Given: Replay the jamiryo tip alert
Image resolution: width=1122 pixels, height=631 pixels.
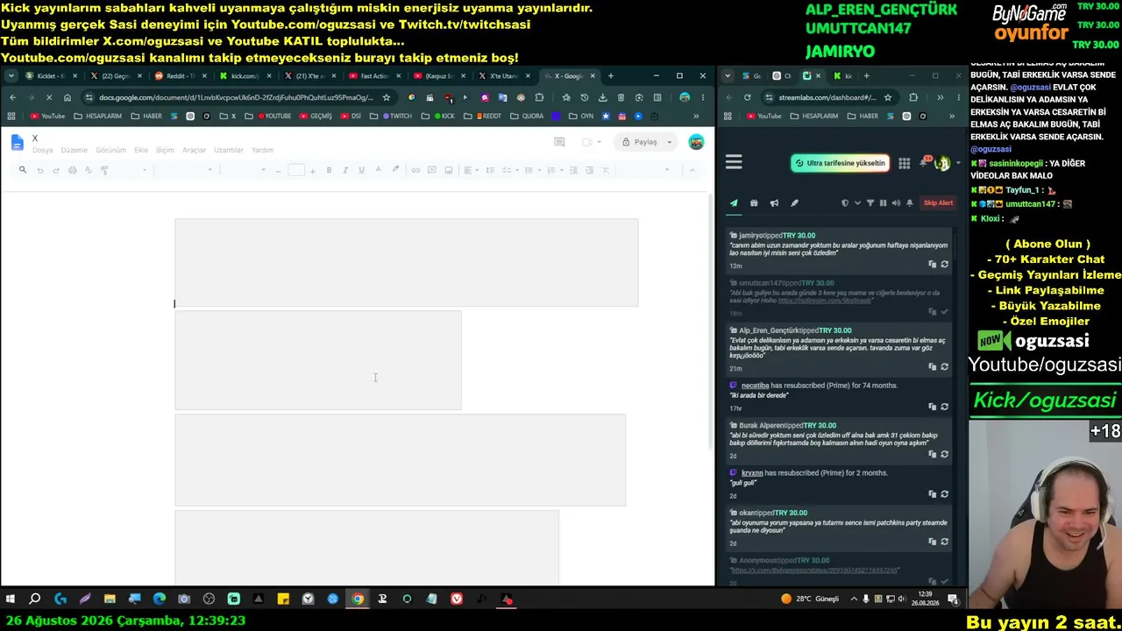Looking at the screenshot, I should click(x=944, y=264).
